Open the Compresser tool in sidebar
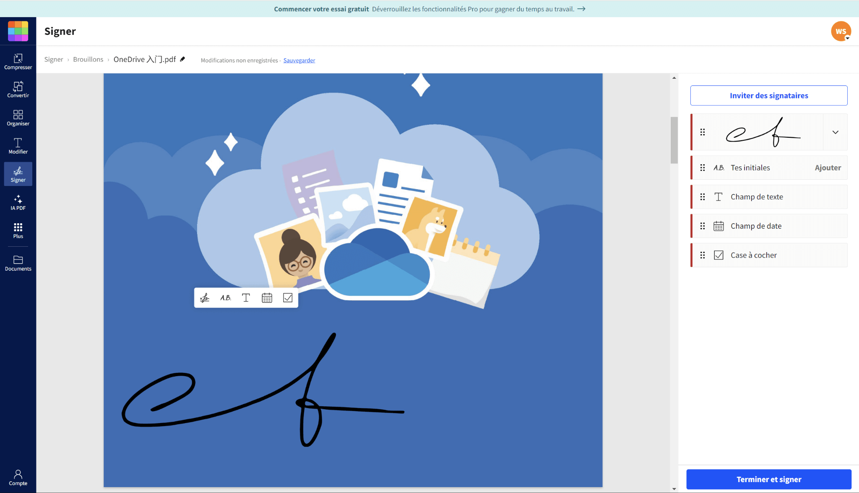This screenshot has width=859, height=493. click(x=18, y=62)
